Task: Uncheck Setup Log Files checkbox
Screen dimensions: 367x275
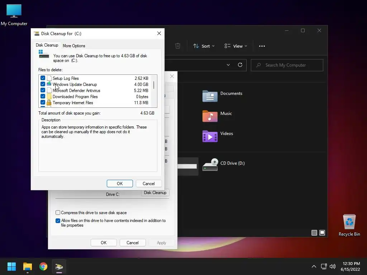Action: point(43,78)
